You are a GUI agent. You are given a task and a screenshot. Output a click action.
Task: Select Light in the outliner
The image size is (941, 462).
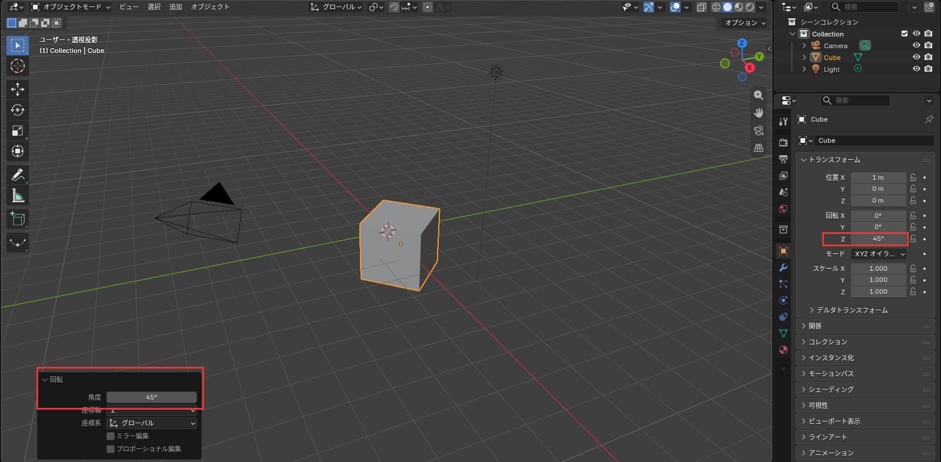point(832,69)
